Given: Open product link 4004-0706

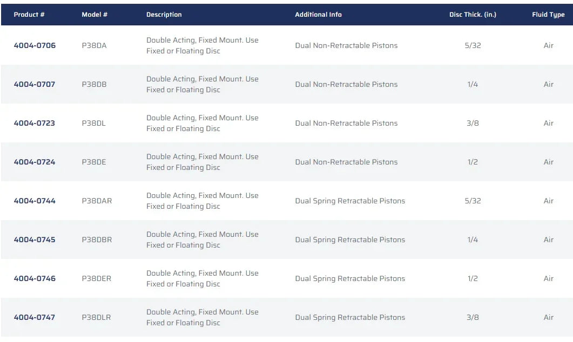Looking at the screenshot, I should pos(35,45).
